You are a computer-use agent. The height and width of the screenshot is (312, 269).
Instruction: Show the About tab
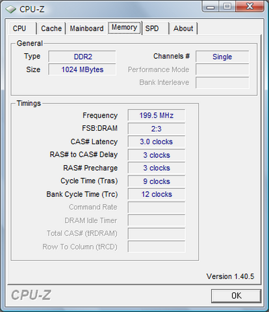tap(183, 29)
